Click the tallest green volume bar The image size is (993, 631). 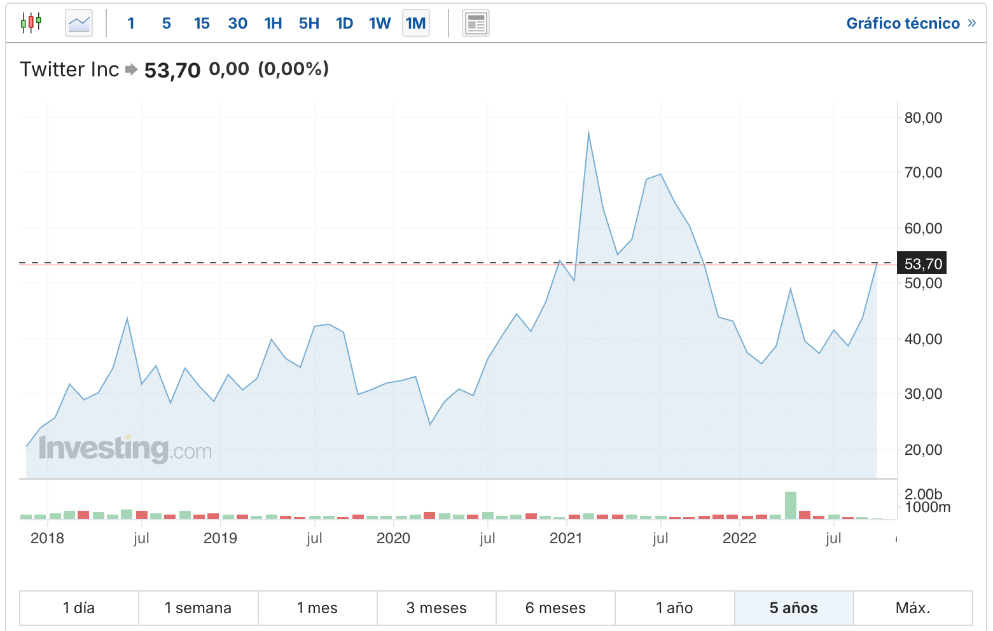pyautogui.click(x=790, y=505)
